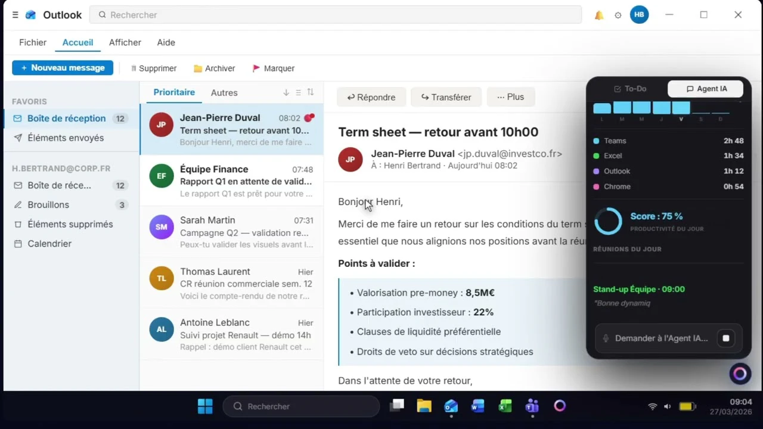Image resolution: width=763 pixels, height=429 pixels.
Task: Open the HB account avatar
Action: coord(639,15)
